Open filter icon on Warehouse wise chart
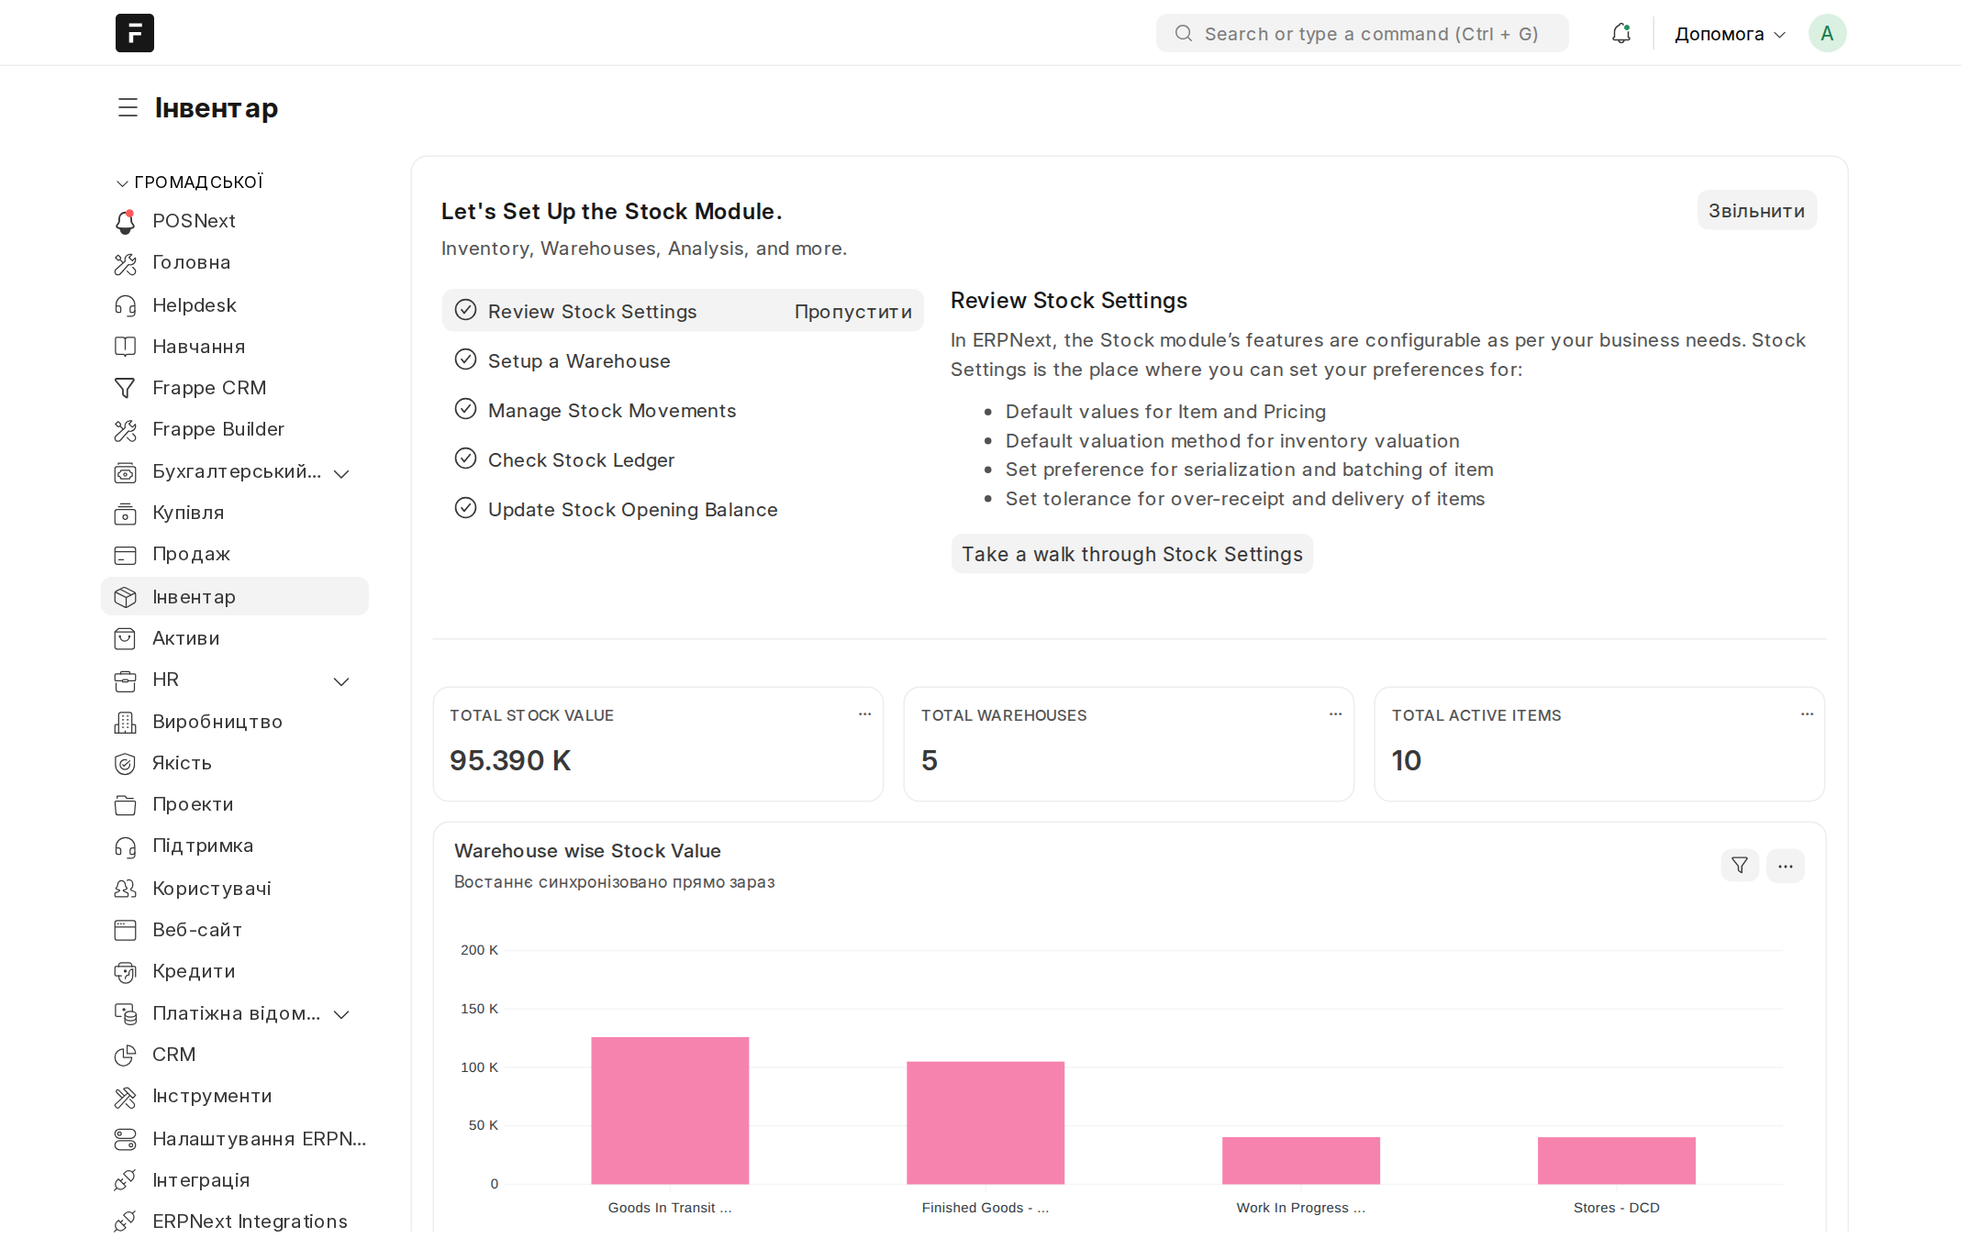 [1739, 865]
